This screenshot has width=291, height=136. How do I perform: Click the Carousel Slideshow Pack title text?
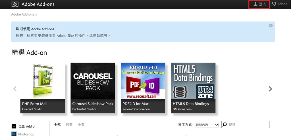click(93, 104)
